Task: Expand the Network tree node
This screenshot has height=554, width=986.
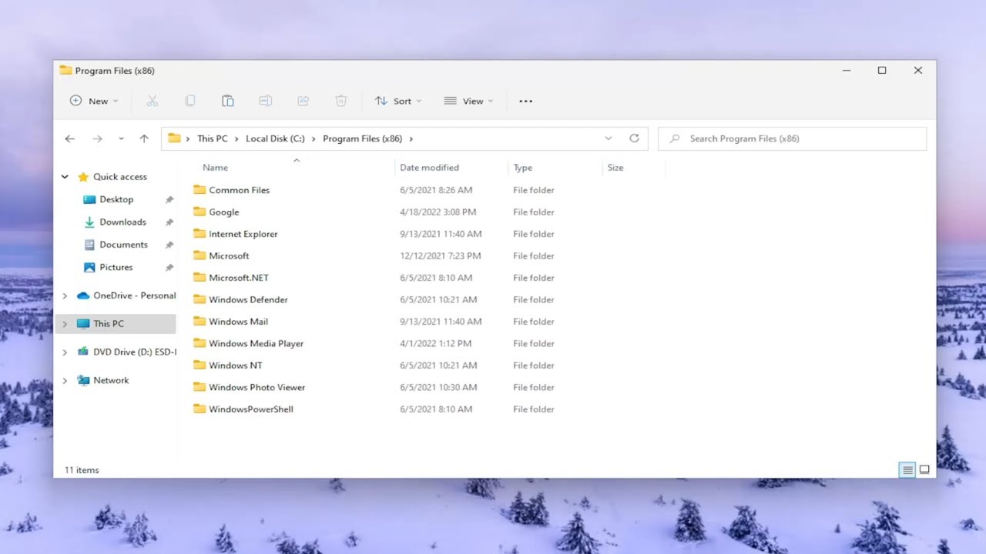Action: 65,380
